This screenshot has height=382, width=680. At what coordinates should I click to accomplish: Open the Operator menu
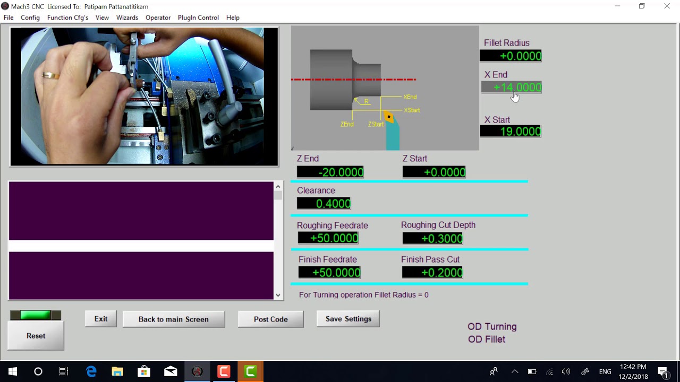(158, 18)
